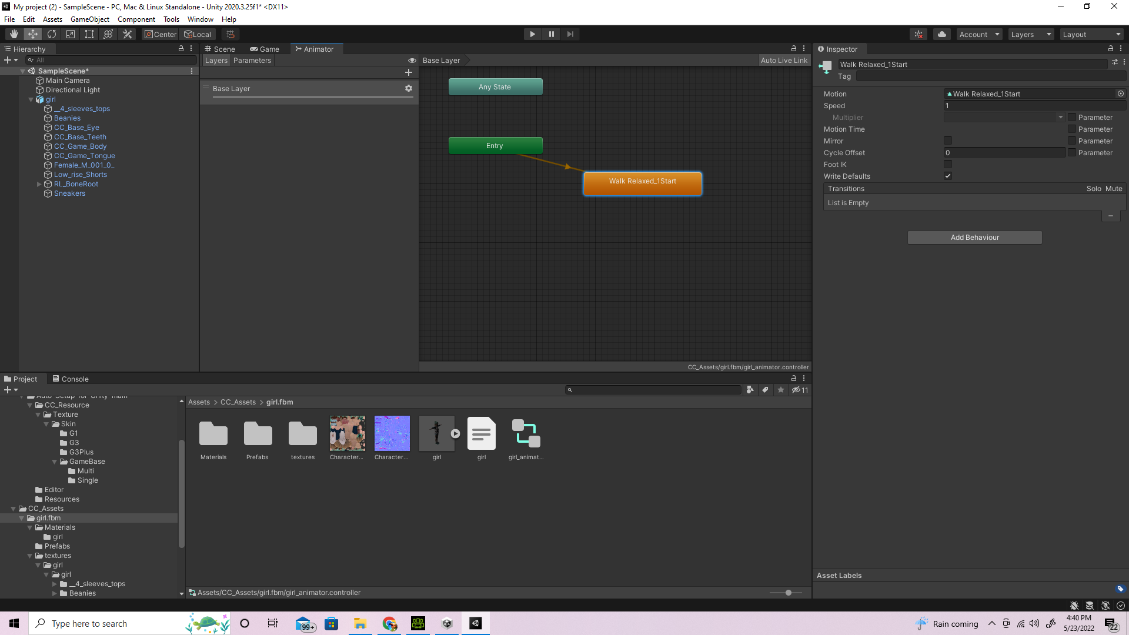
Task: Collapse SampleScene in Hierarchy
Action: pos(23,71)
